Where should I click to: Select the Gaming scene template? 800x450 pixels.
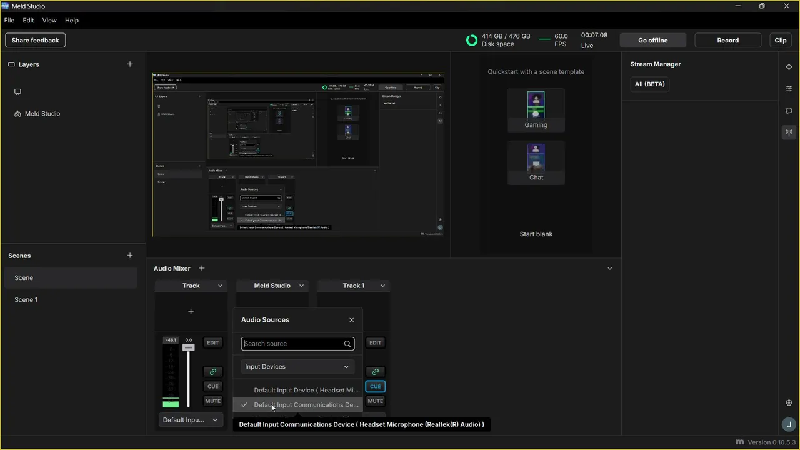tap(536, 111)
